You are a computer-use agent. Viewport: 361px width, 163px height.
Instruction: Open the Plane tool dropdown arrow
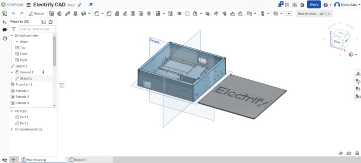(x=255, y=13)
